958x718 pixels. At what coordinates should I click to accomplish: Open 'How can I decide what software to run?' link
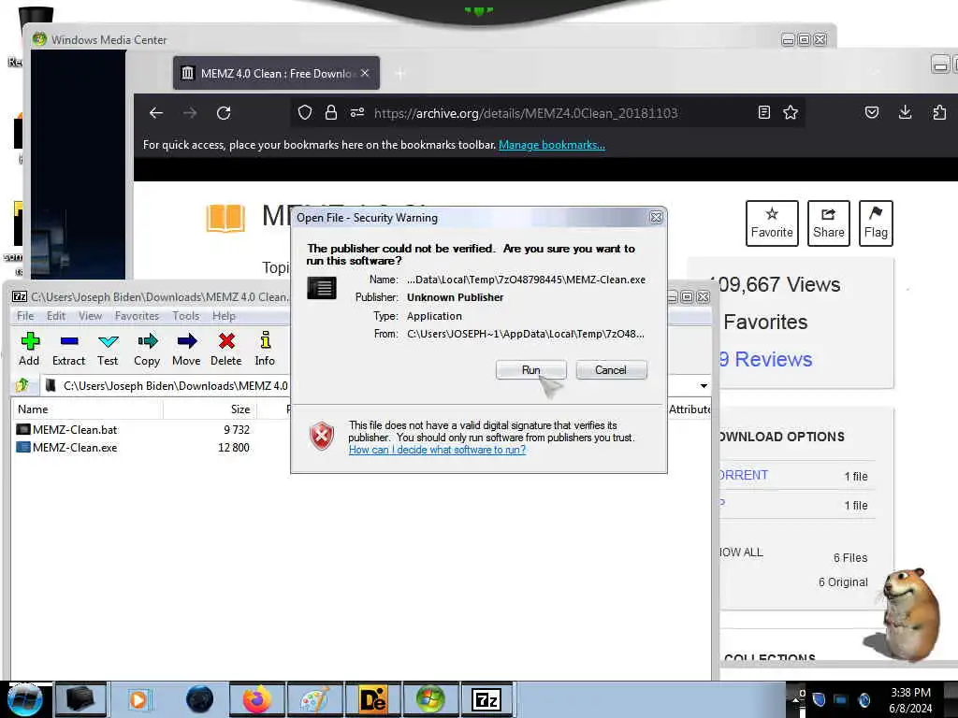(x=437, y=450)
